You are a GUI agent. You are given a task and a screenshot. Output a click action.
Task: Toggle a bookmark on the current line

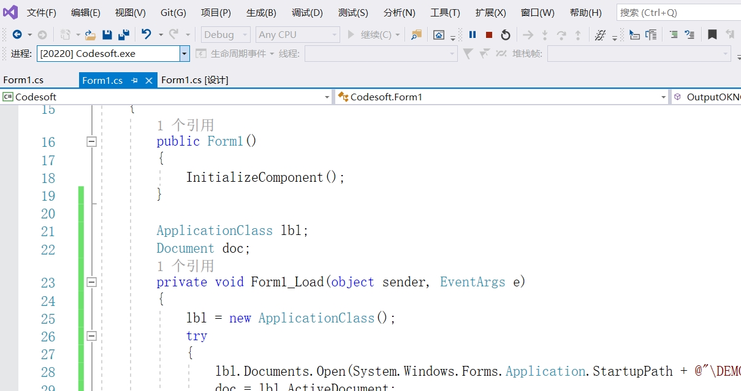click(712, 35)
